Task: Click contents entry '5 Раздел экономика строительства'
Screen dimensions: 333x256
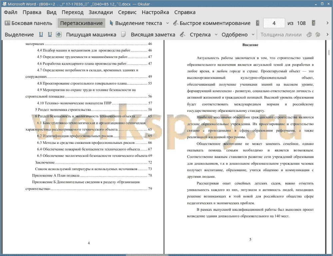Action: 94,110
